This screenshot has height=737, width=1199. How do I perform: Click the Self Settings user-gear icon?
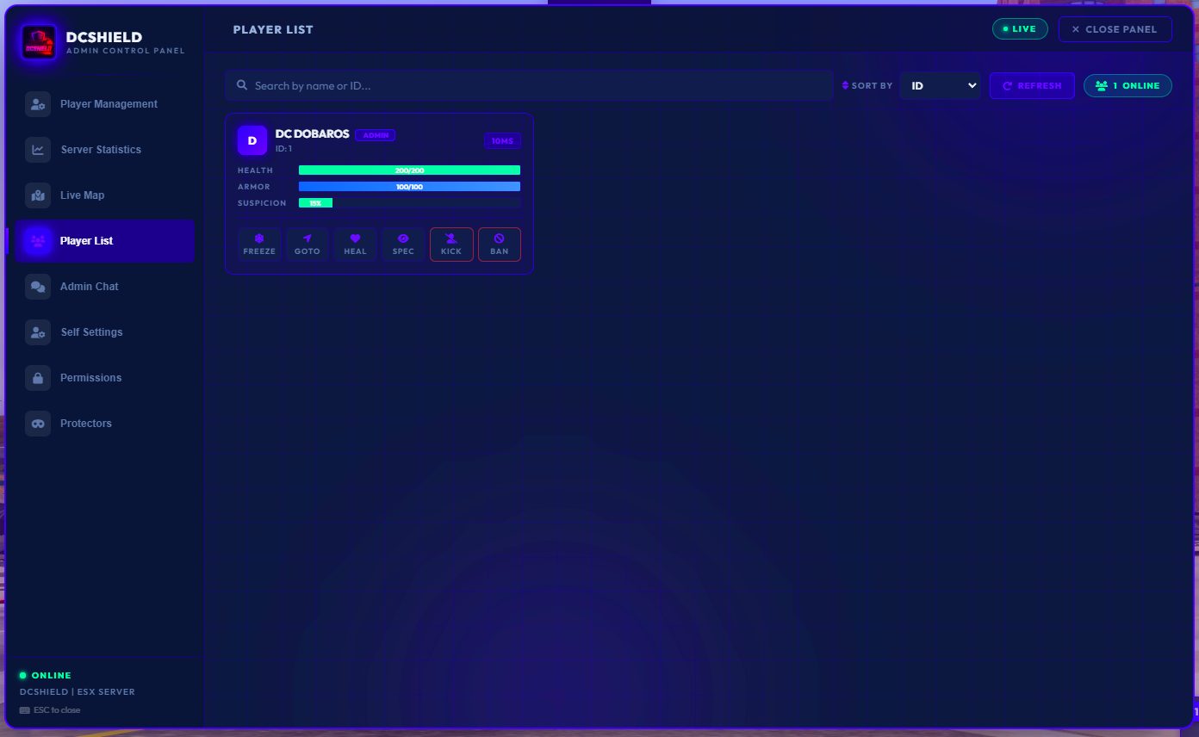(x=38, y=332)
